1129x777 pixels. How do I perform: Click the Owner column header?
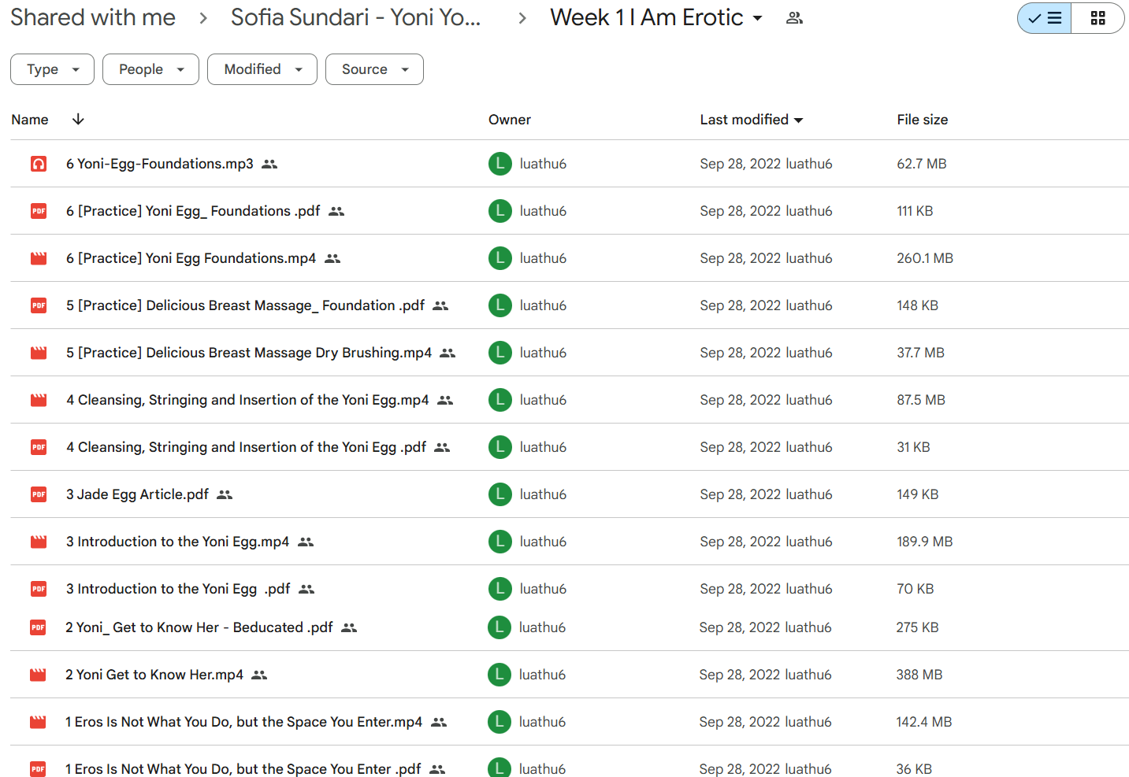click(x=510, y=120)
